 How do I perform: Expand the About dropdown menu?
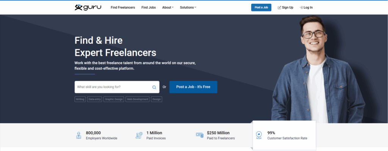pos(168,8)
